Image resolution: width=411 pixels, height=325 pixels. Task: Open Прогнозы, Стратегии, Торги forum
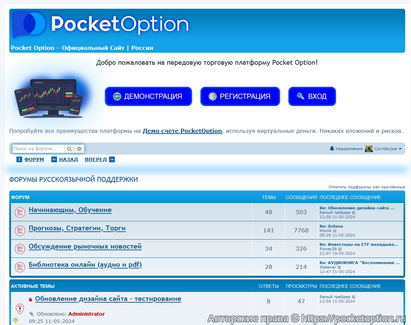[x=77, y=228]
